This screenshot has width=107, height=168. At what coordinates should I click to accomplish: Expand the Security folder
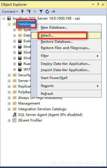click(x=9, y=75)
